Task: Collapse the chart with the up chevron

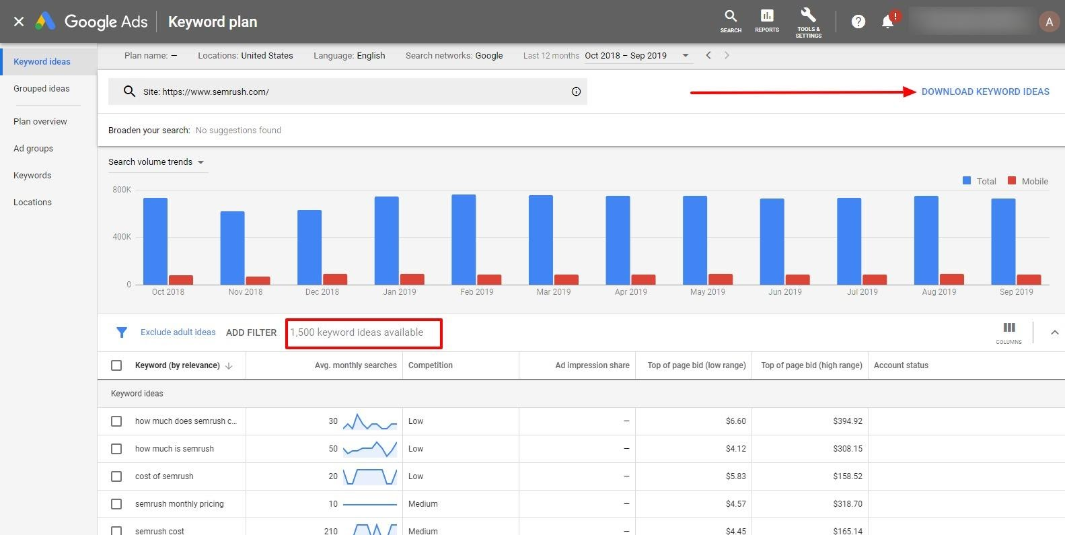Action: tap(1054, 332)
